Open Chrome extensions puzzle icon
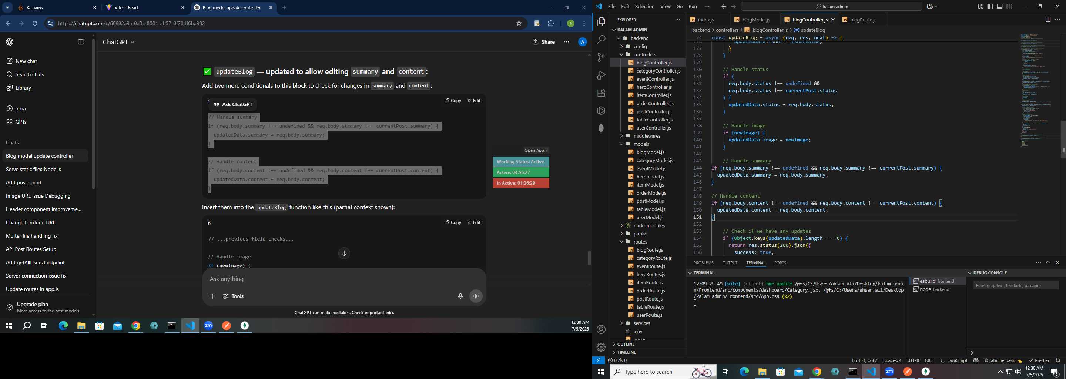 pos(551,24)
